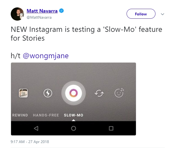Tap the Slow-Mo record shutter button
The width and height of the screenshot is (175, 148).
73,93
